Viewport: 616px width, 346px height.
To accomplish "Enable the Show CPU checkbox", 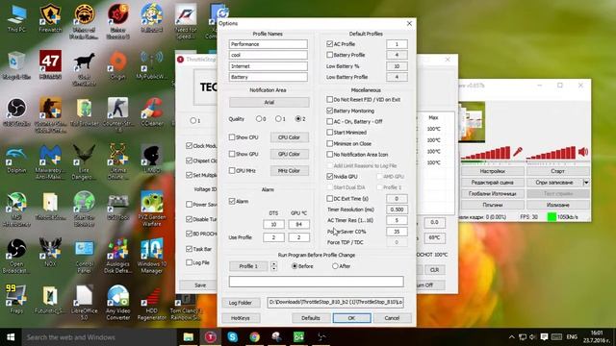I will pos(232,137).
